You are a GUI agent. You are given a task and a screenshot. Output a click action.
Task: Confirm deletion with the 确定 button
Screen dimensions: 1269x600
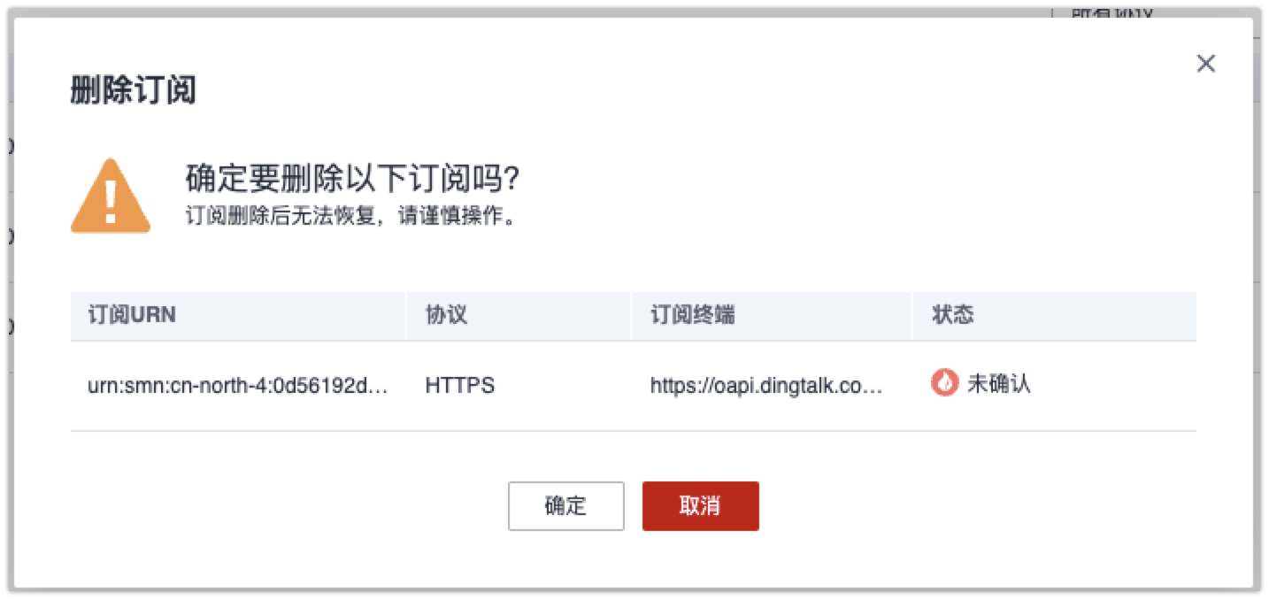566,506
